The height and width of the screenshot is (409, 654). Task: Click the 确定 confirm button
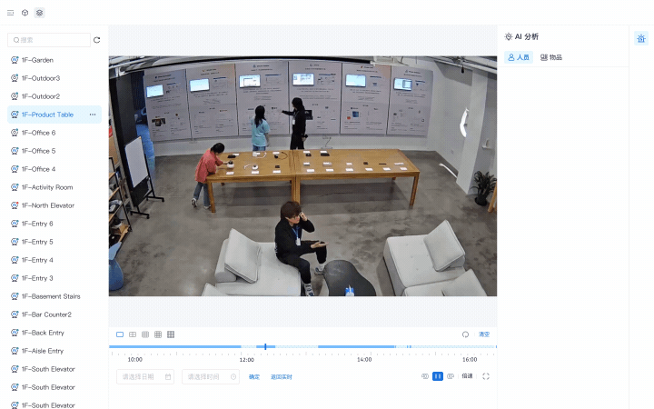(x=254, y=377)
